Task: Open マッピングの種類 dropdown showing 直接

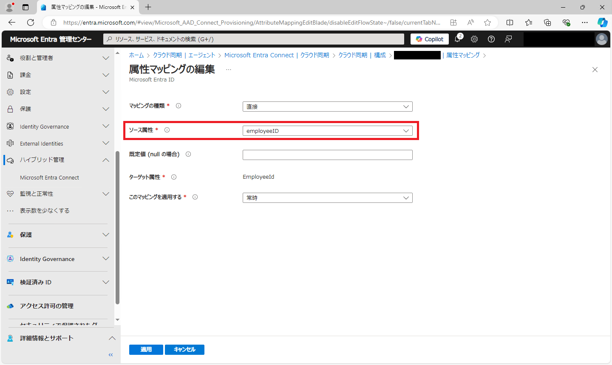Action: tap(328, 107)
